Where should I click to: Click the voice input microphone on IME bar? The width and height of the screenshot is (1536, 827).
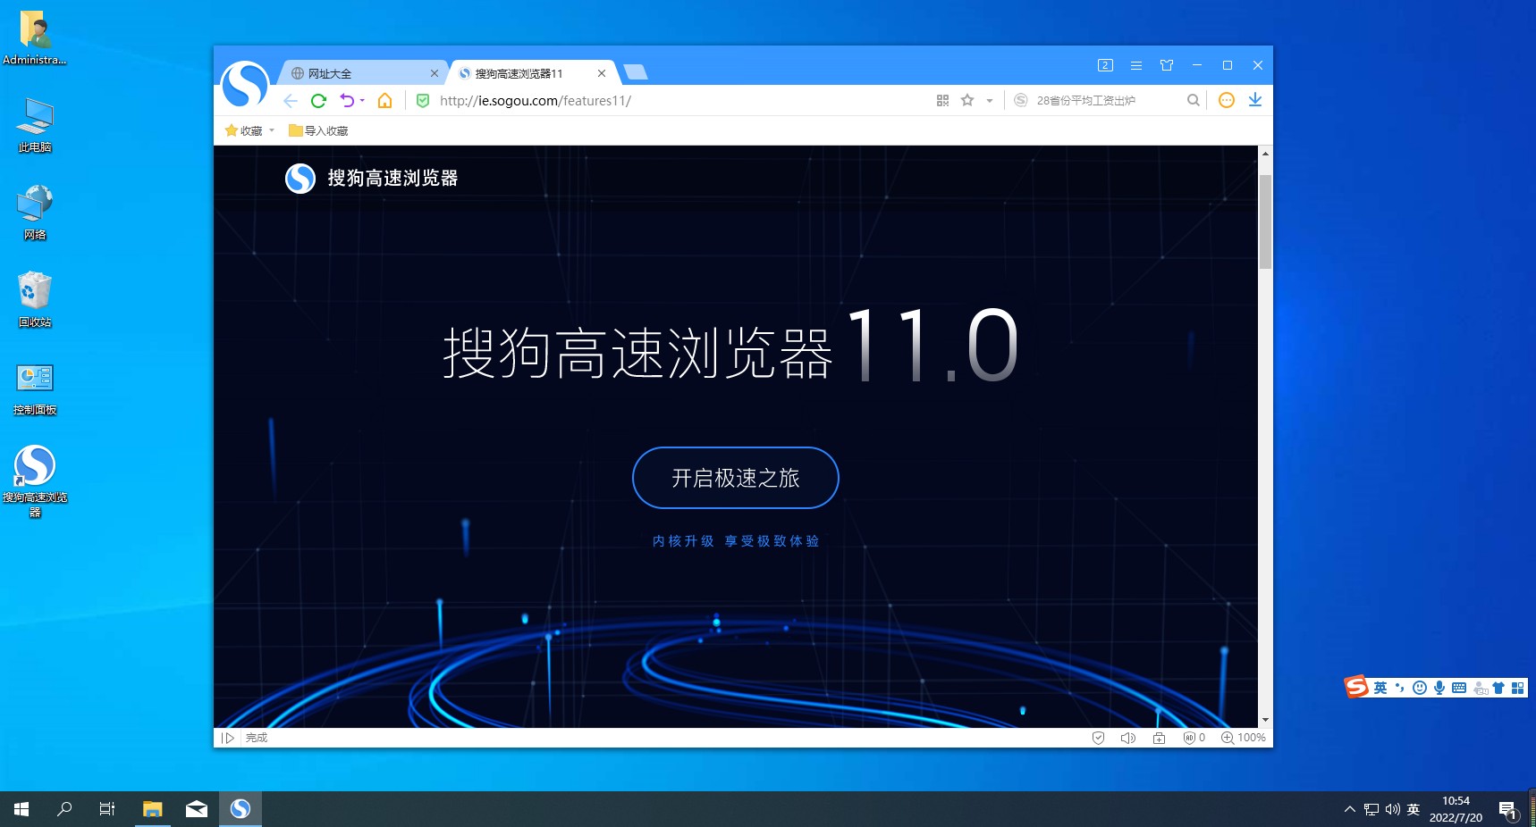tap(1439, 688)
